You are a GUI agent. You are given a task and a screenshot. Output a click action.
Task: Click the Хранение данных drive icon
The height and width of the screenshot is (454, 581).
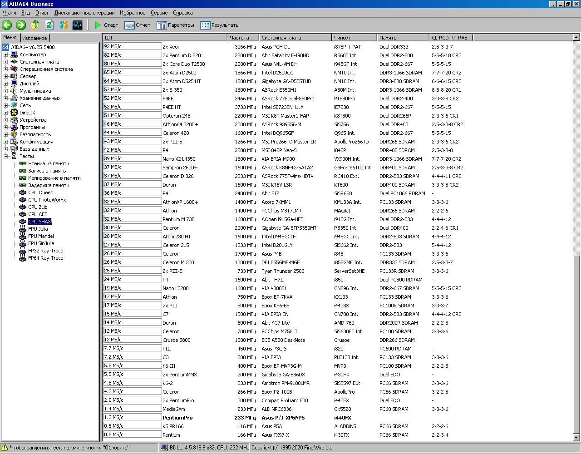coord(14,98)
